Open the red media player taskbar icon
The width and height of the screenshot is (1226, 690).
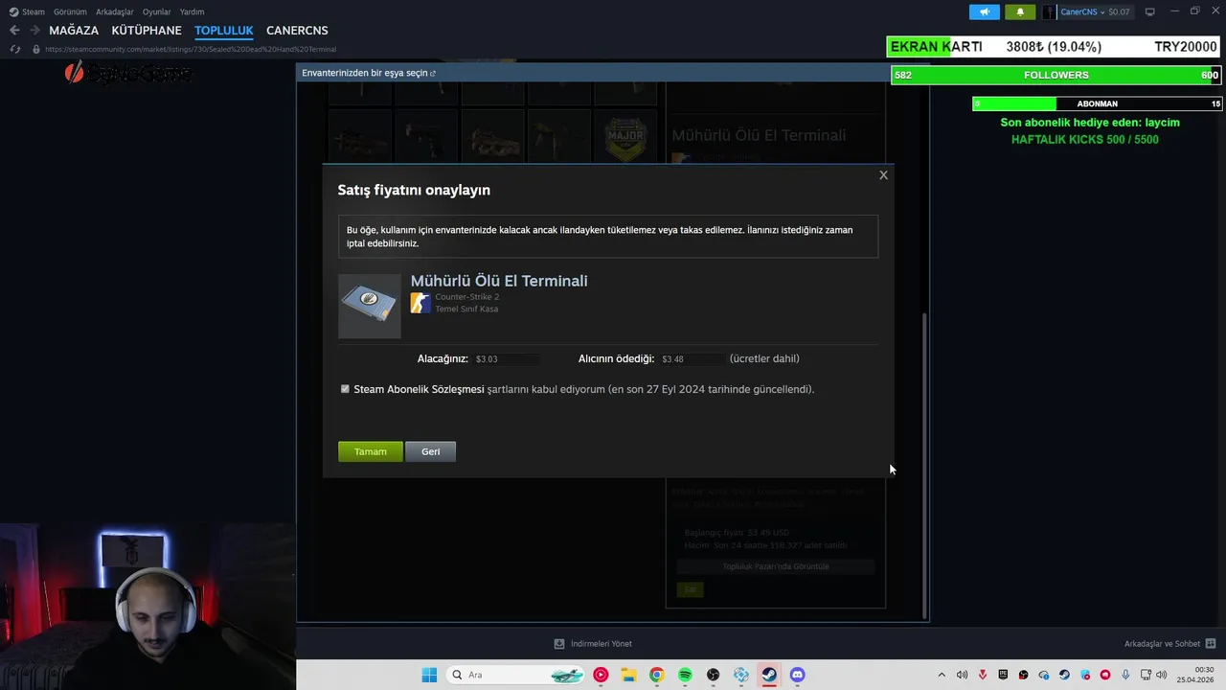pos(601,675)
